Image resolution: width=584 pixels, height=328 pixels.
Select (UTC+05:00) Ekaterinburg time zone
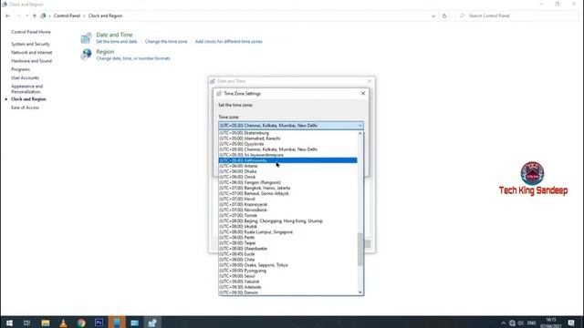click(x=288, y=133)
